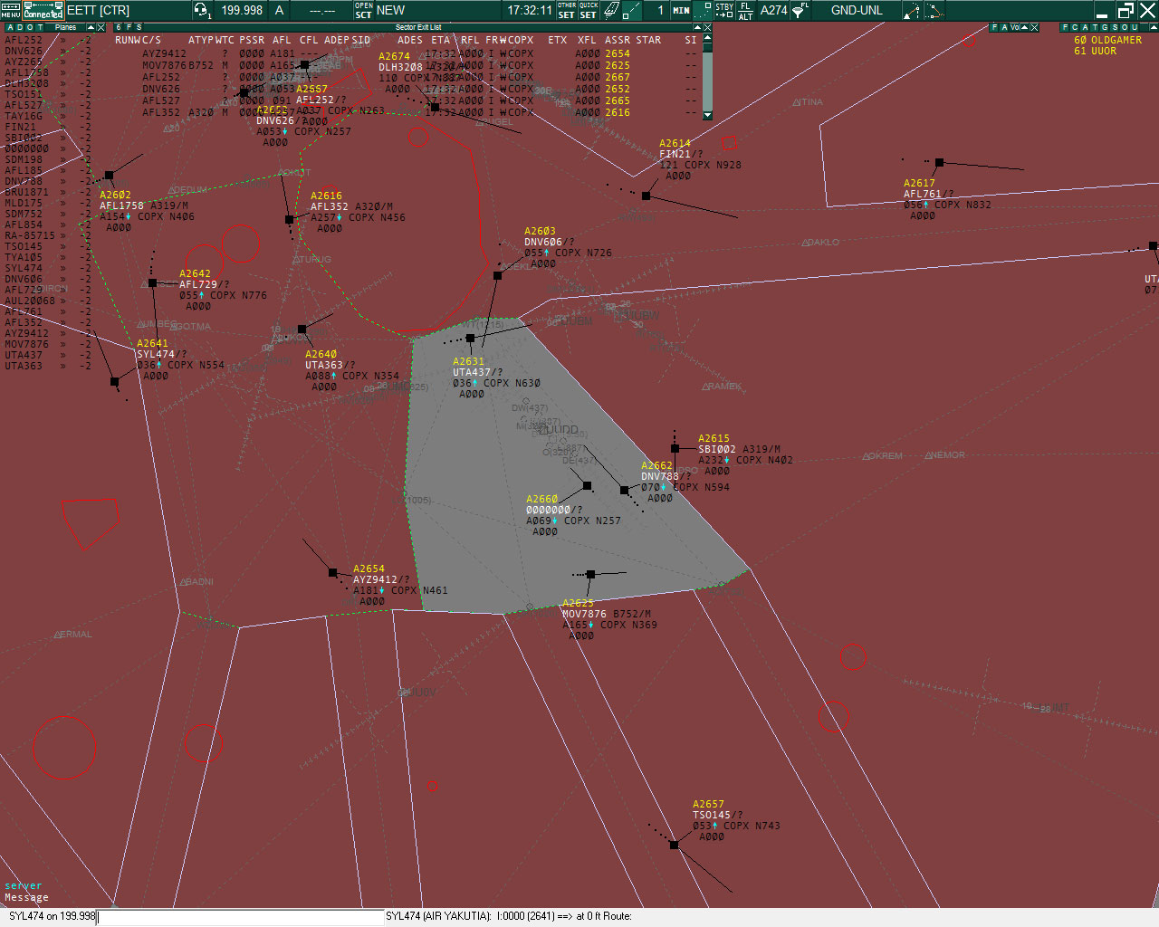
Task: Open the ---.--- secondary frequency field
Action: pos(322,10)
